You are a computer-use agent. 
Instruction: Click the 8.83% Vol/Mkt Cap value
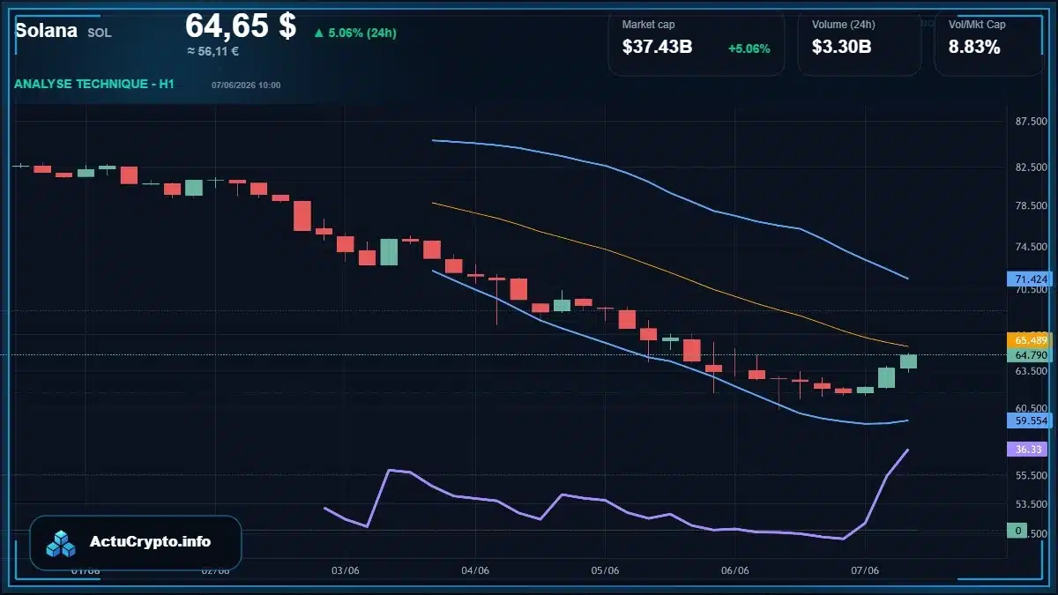click(974, 48)
